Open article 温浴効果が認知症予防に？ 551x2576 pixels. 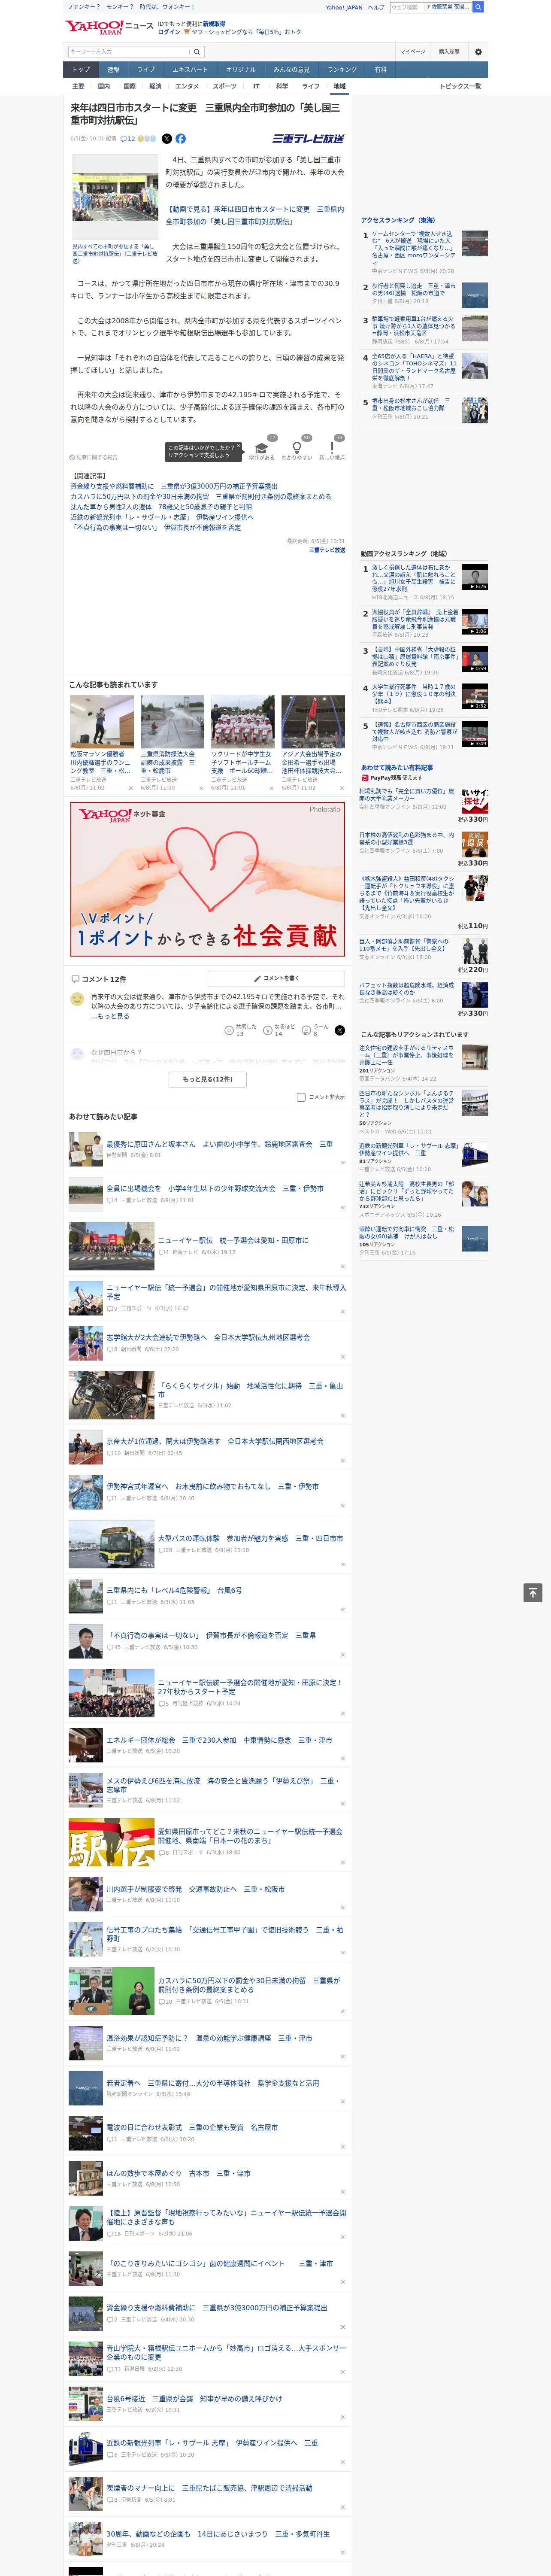tap(209, 2038)
